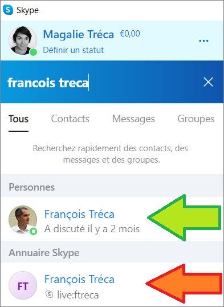Click the Skype icon beside live:ftreca
The image size is (224, 307).
point(49,294)
